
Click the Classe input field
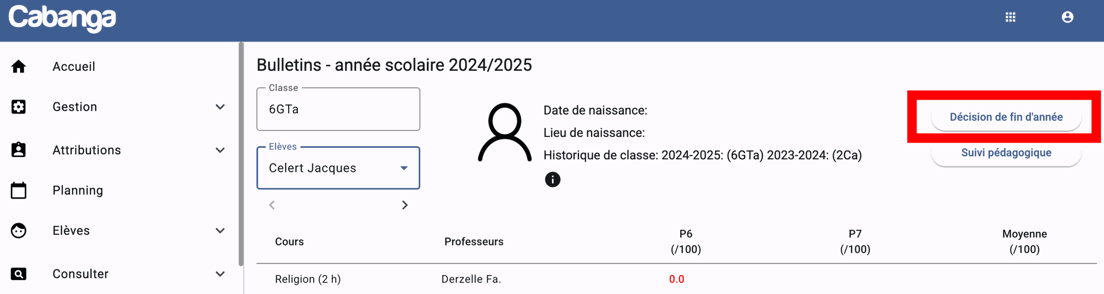[x=338, y=109]
